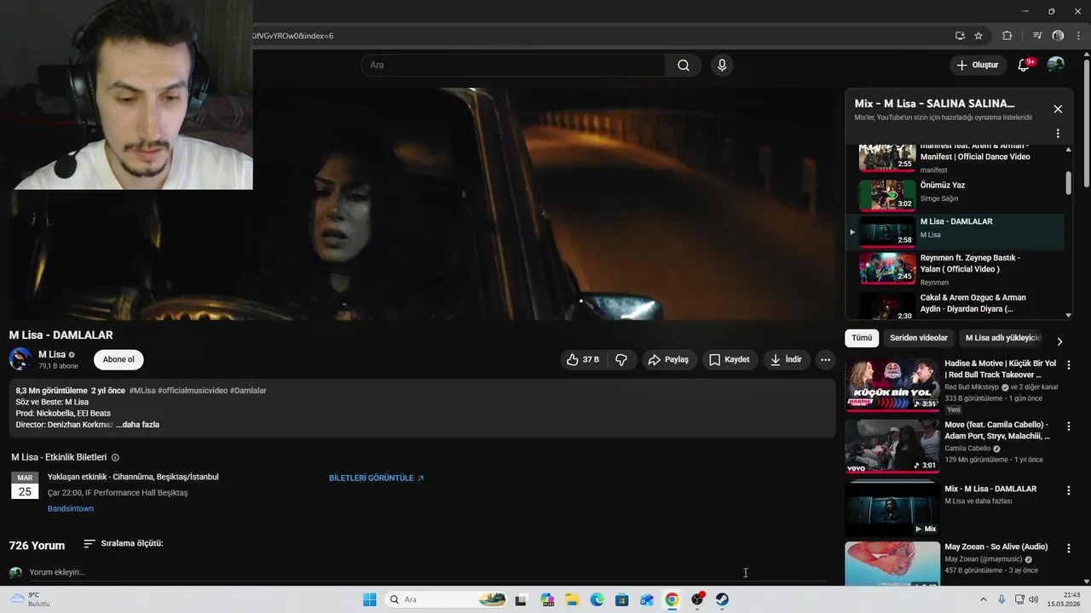The height and width of the screenshot is (613, 1091).
Task: Download video with İndir button
Action: pos(786,360)
